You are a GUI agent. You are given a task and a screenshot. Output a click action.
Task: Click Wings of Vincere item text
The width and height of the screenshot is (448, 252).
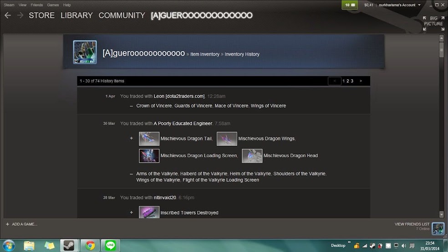coord(268,106)
